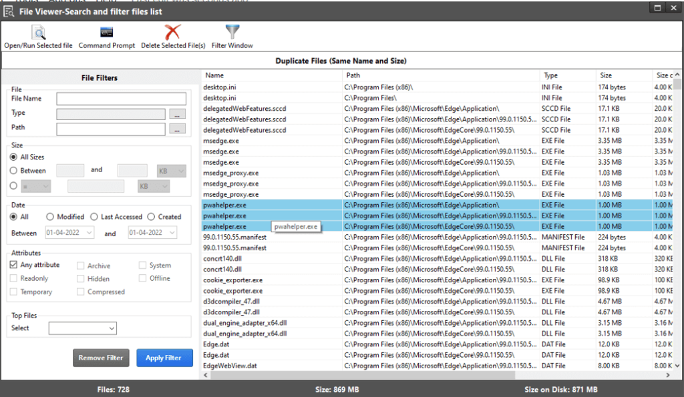Toggle the Any attribute checkbox
The image size is (684, 397).
[13, 264]
